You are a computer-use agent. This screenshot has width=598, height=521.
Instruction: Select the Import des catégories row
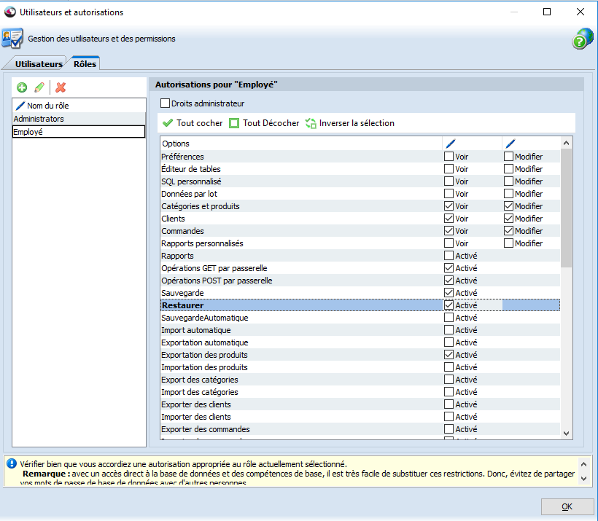click(360, 392)
